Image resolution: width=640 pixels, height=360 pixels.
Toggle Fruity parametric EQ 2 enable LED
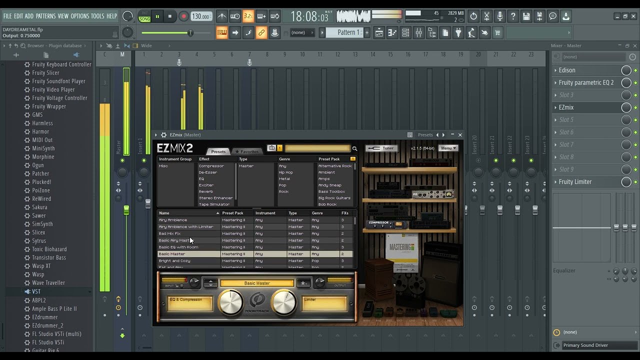[x=635, y=83]
